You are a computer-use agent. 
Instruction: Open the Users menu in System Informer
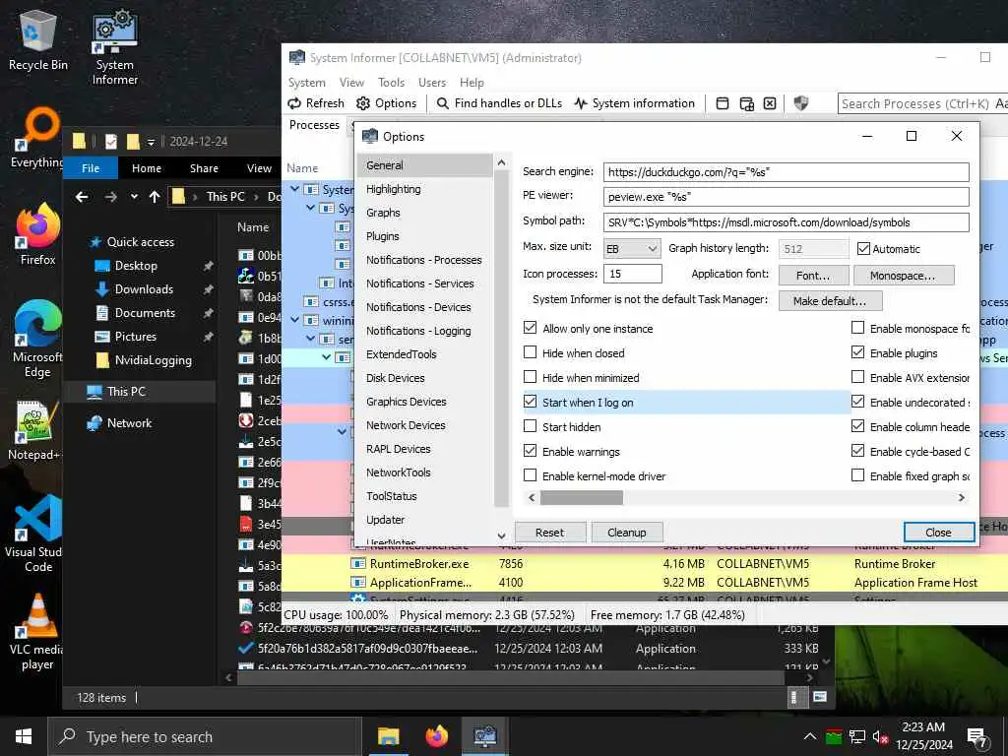(432, 83)
